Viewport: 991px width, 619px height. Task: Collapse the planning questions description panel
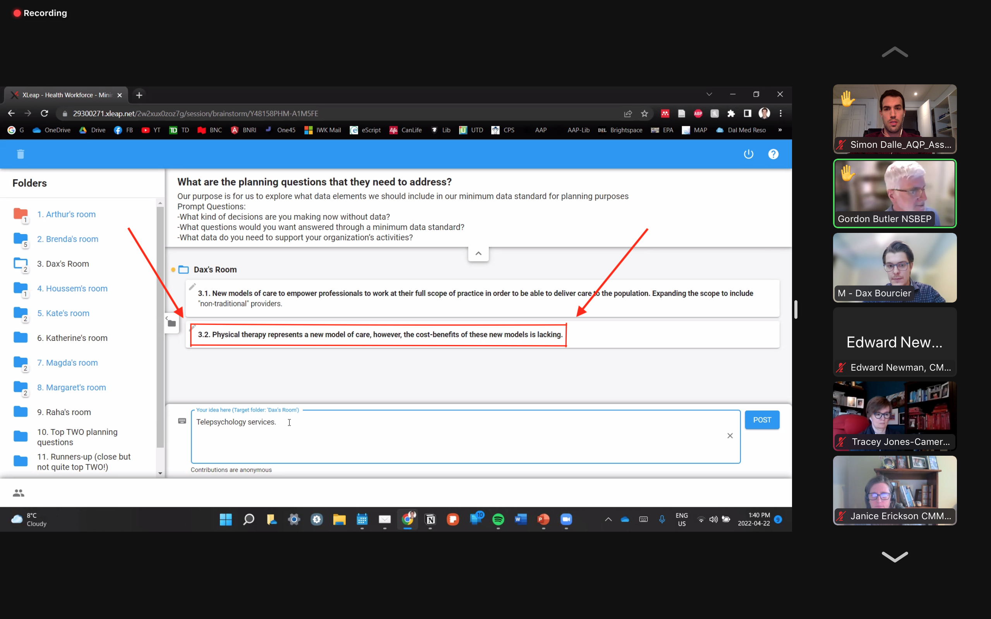[478, 253]
